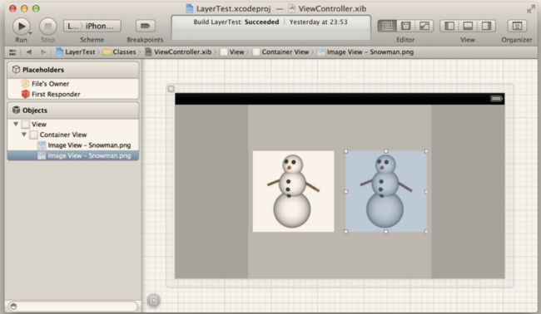Collapse the View disclosure triangle

click(x=16, y=124)
